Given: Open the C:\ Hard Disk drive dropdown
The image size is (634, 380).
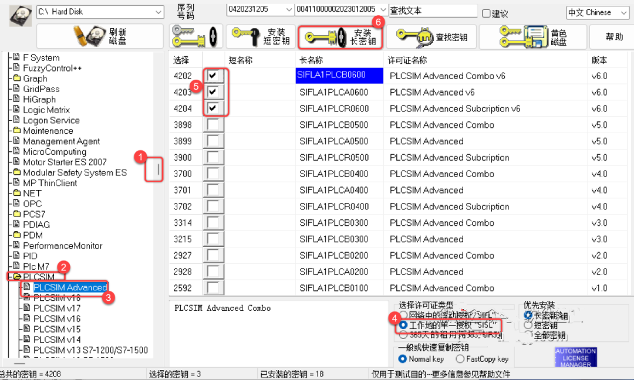Looking at the screenshot, I should (x=158, y=12).
